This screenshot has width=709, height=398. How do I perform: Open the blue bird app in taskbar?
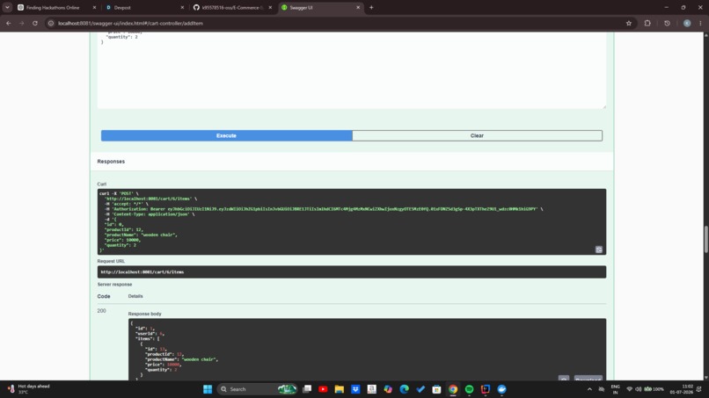click(x=501, y=389)
